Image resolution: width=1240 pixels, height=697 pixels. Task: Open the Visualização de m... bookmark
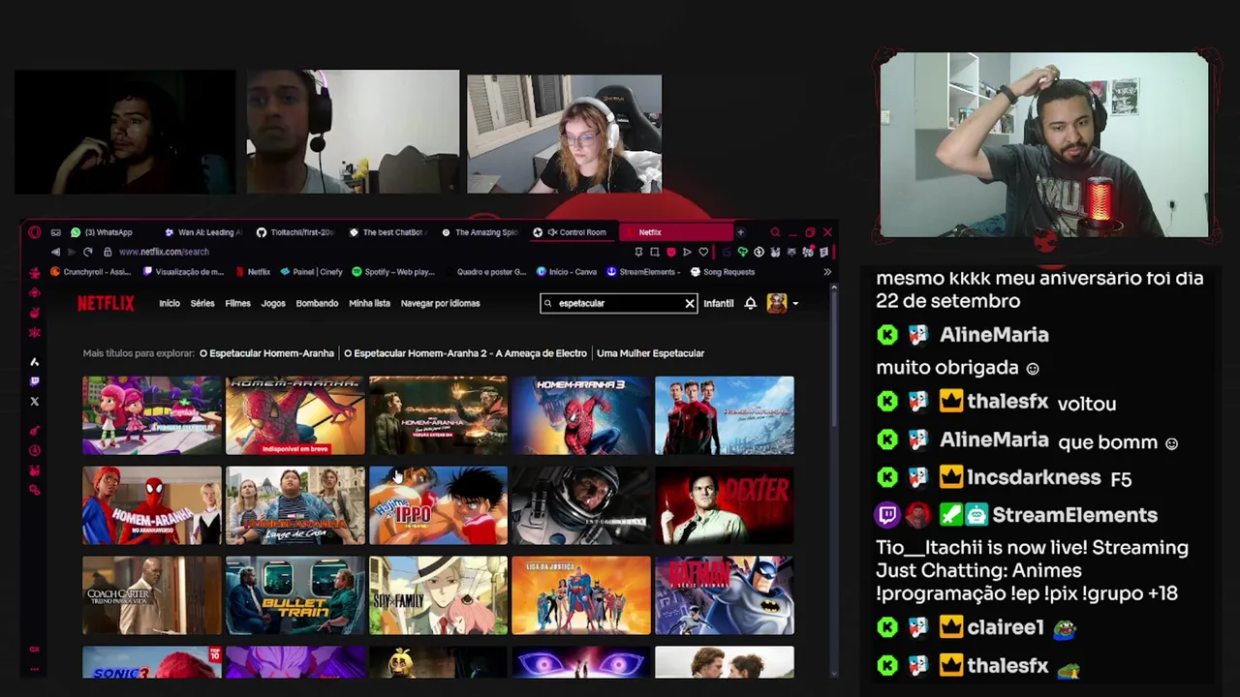coord(183,272)
